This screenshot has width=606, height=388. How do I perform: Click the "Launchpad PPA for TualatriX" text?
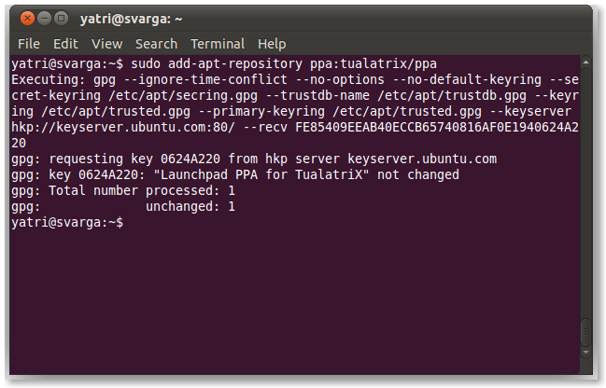click(x=261, y=174)
